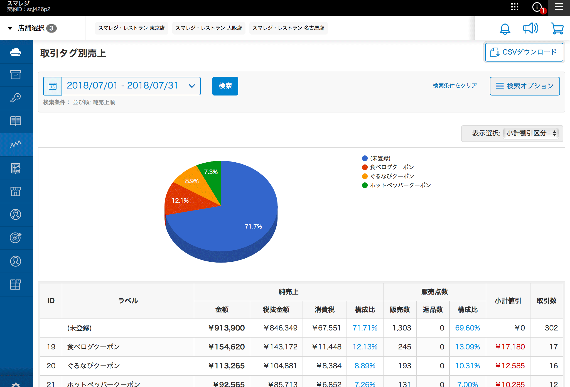Open the target goal sidebar icon

tap(16, 237)
